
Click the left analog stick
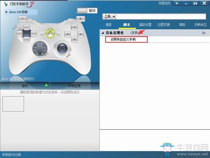(40, 49)
